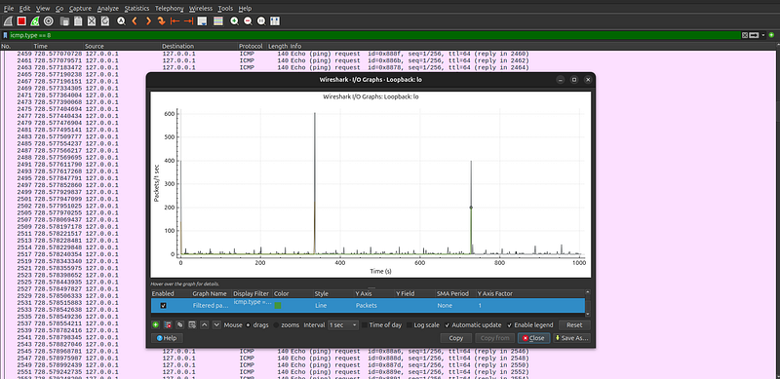
Task: Toggle auto-scroll during live capture
Action: tap(202, 20)
